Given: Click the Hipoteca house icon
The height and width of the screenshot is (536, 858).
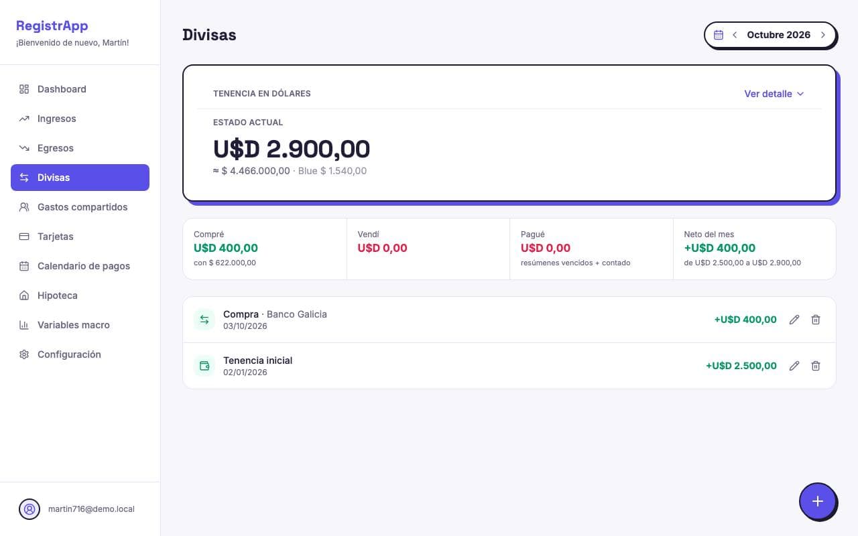Looking at the screenshot, I should pos(24,295).
